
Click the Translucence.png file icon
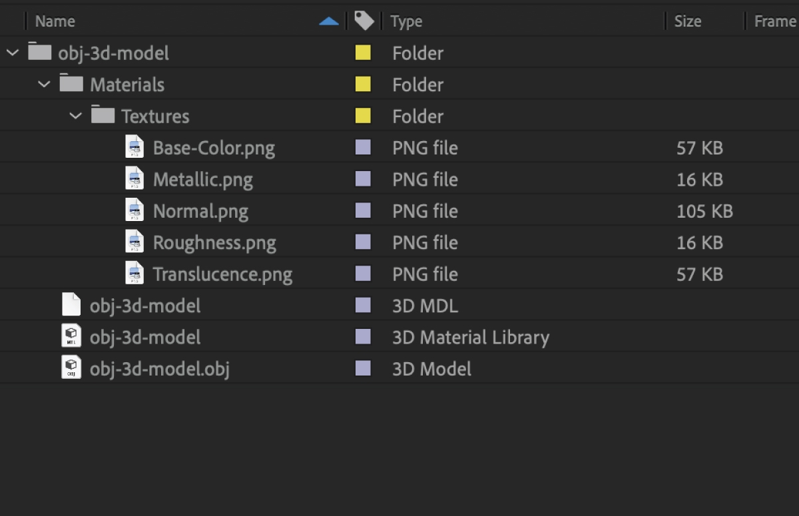point(134,274)
